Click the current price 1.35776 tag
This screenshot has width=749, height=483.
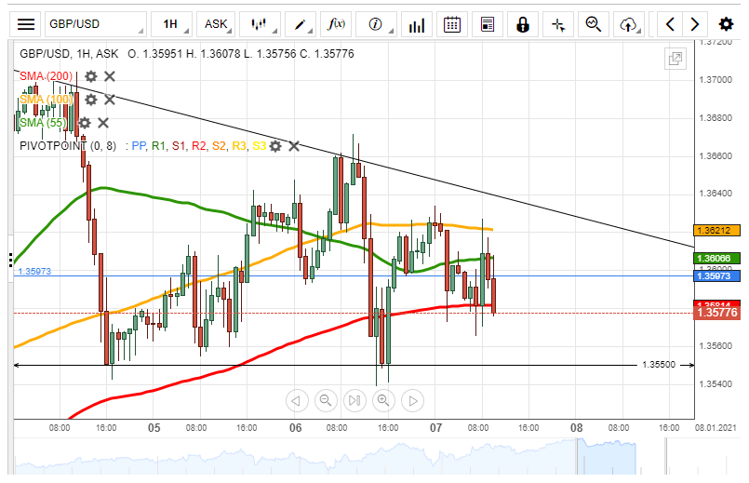click(717, 313)
